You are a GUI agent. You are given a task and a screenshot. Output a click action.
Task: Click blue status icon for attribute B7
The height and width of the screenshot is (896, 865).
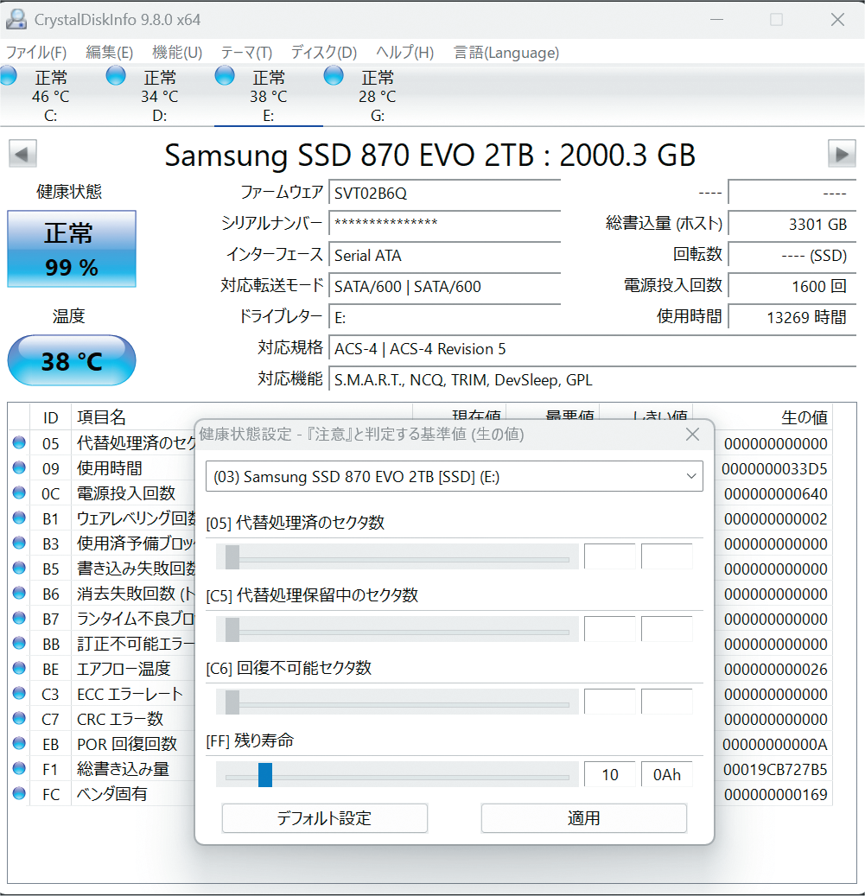pyautogui.click(x=19, y=618)
